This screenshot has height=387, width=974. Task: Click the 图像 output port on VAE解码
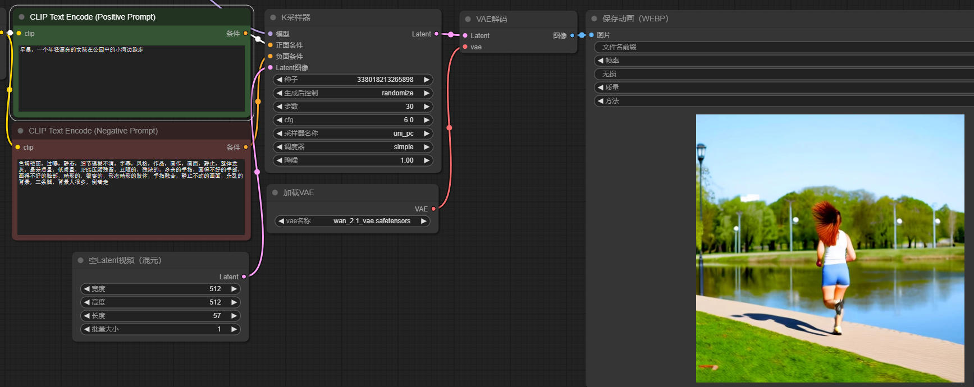[x=572, y=35]
